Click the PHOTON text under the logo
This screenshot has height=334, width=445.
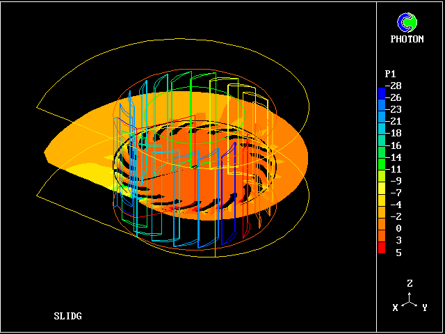407,40
